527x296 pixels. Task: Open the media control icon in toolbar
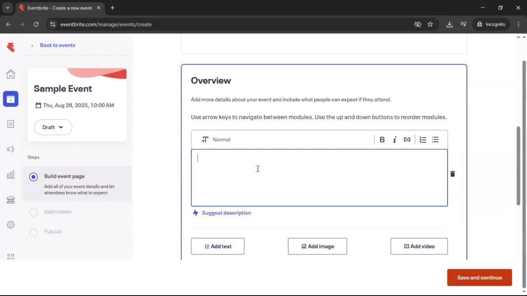pos(464,24)
